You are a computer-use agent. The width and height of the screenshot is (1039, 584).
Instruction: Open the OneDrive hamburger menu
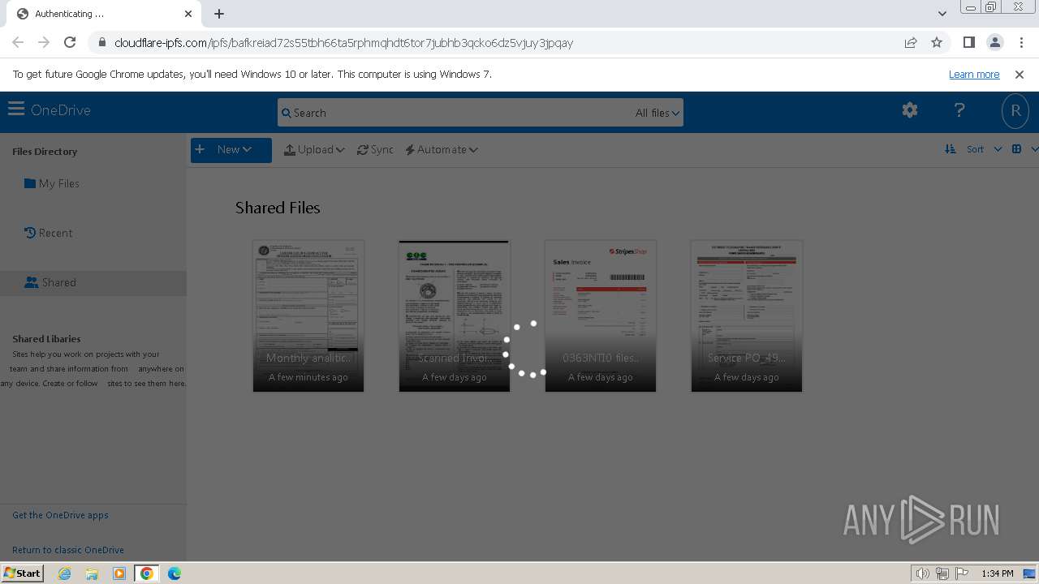[15, 109]
